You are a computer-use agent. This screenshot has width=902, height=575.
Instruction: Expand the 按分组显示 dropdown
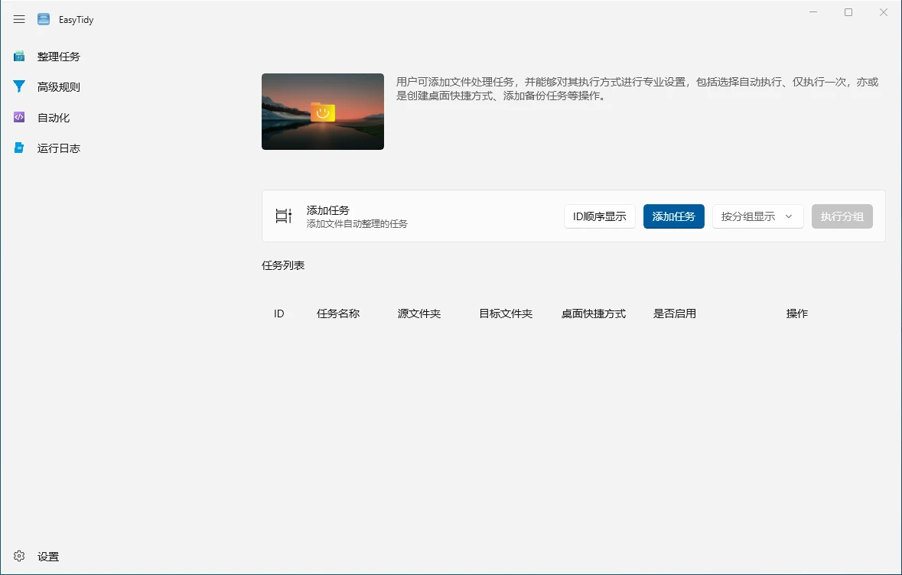pyautogui.click(x=757, y=216)
